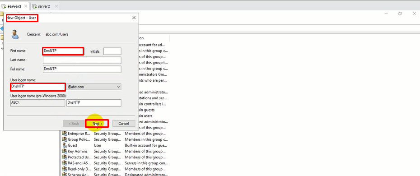Click the Read-only D... group icon

coord(65,169)
